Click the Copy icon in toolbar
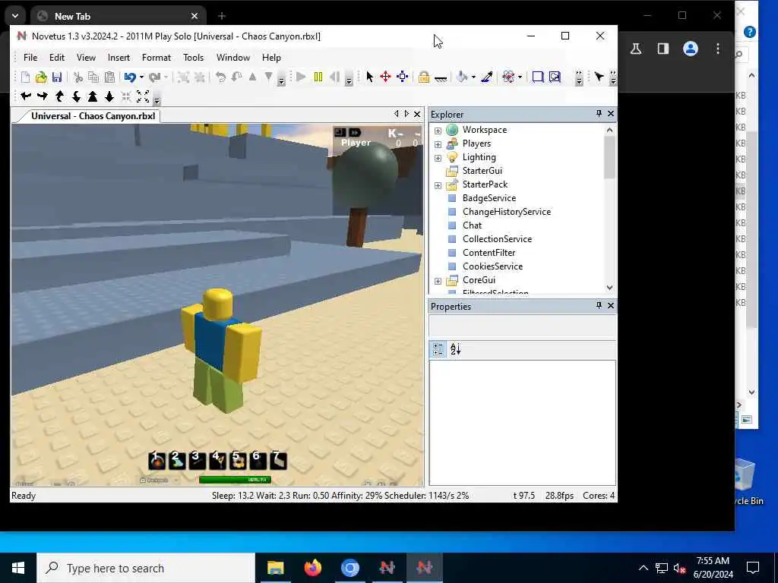 click(93, 77)
